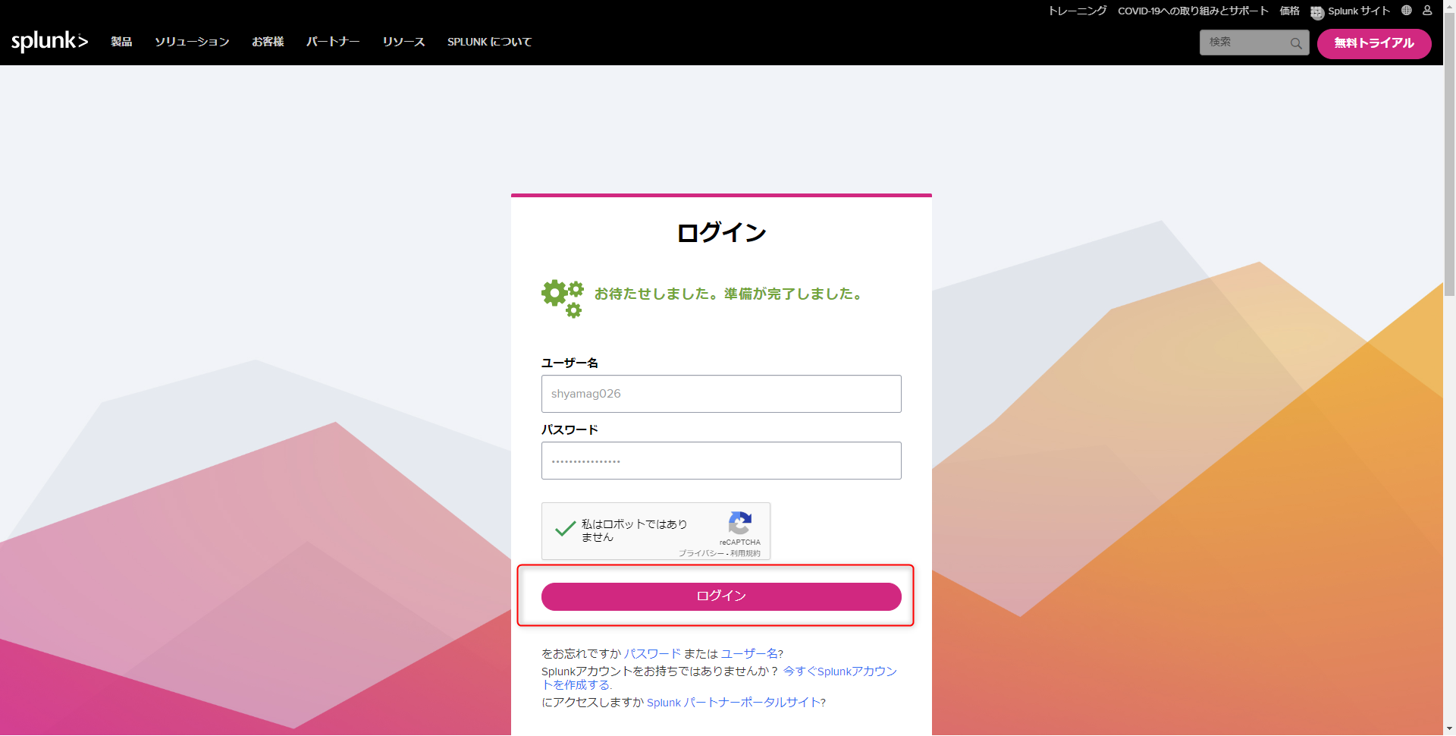Open the ソリューション menu
Screen dimensions: 1456x736
[192, 42]
